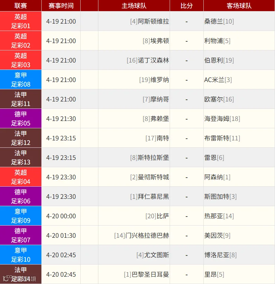Click the 主场球队 column header
The image size is (275, 284).
(x=134, y=6)
